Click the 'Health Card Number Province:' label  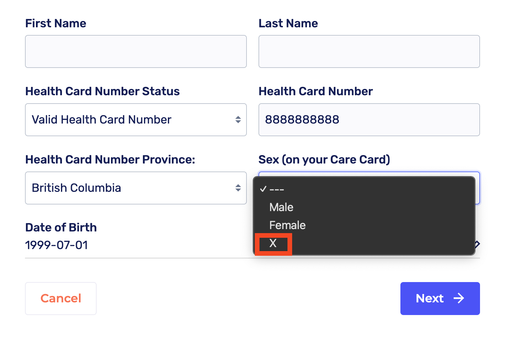(110, 160)
